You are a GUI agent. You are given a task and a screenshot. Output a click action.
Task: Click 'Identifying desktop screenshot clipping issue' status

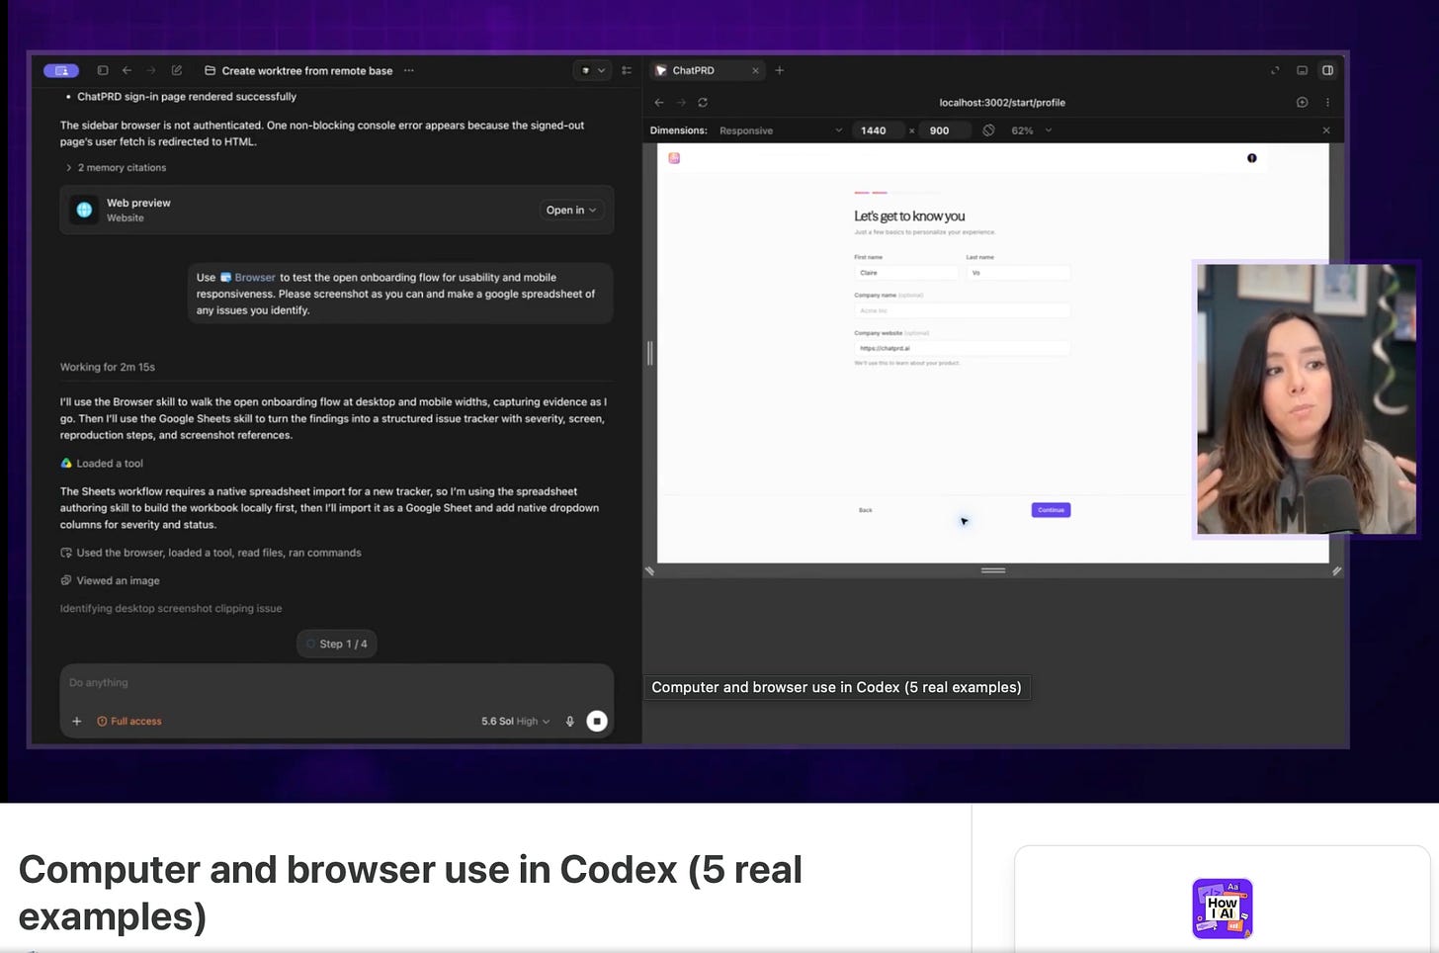171,608
